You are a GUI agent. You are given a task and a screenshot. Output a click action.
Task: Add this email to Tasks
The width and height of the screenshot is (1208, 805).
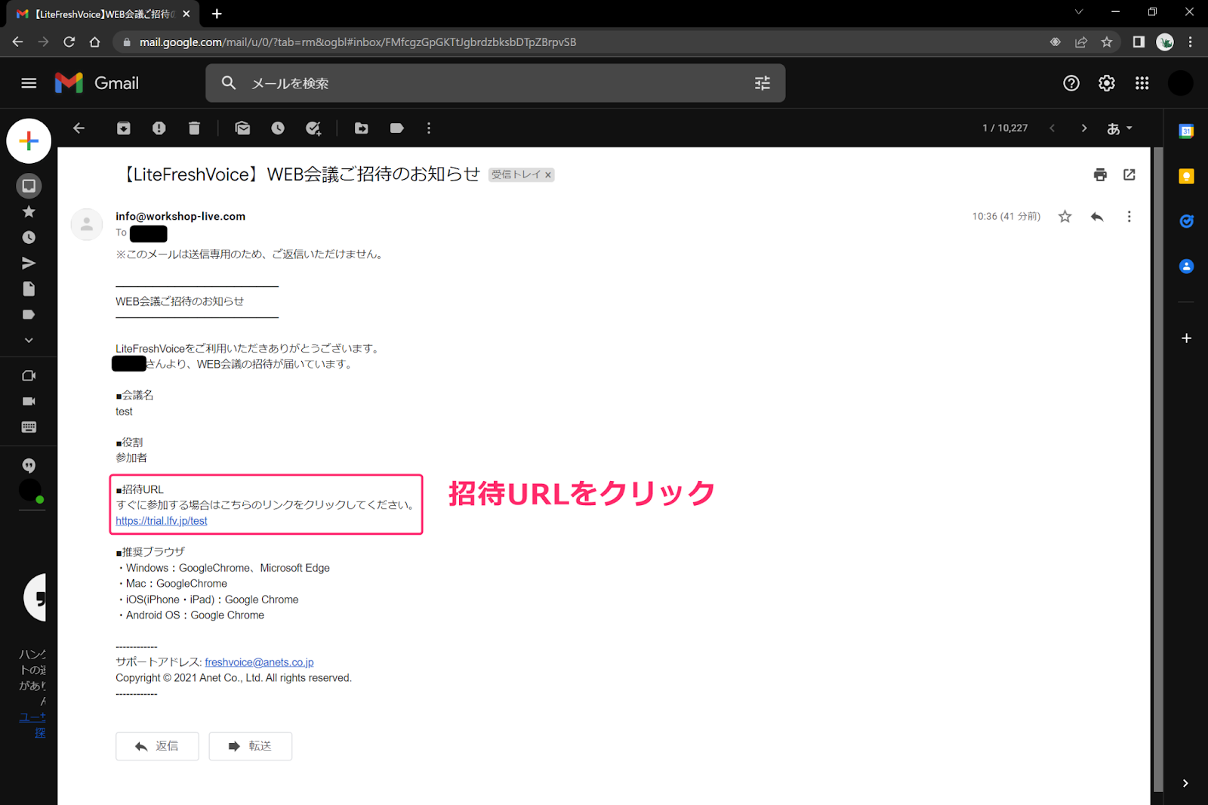tap(313, 128)
